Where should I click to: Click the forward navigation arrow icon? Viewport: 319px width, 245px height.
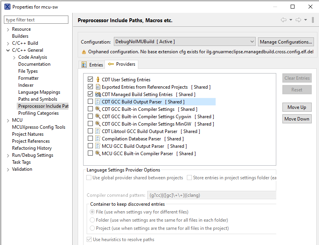298,20
